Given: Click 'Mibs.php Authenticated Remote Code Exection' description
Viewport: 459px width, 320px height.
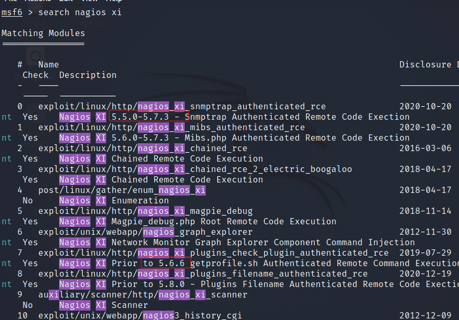Looking at the screenshot, I should pyautogui.click(x=297, y=138).
